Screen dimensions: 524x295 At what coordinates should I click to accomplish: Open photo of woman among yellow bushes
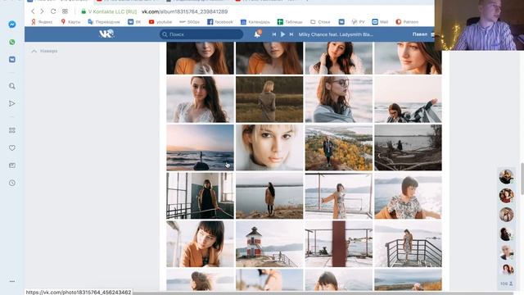click(338, 147)
